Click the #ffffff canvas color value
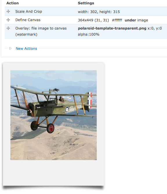Viewport: 167px width, 194px height. tap(117, 20)
